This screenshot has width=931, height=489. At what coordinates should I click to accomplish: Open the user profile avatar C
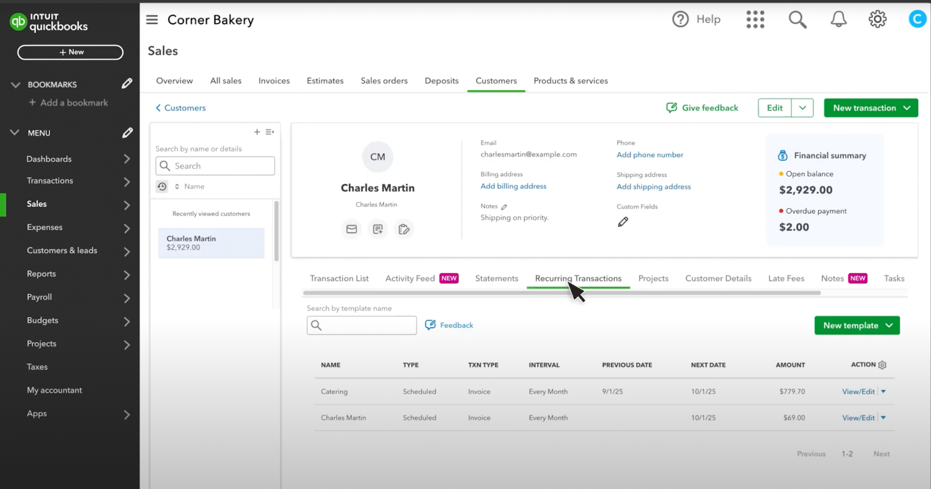pyautogui.click(x=918, y=19)
